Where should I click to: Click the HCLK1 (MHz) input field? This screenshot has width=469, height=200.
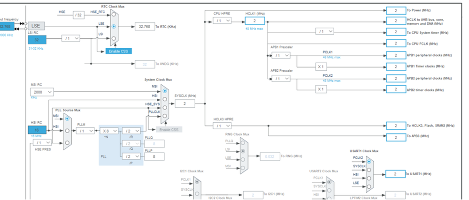[x=255, y=21]
